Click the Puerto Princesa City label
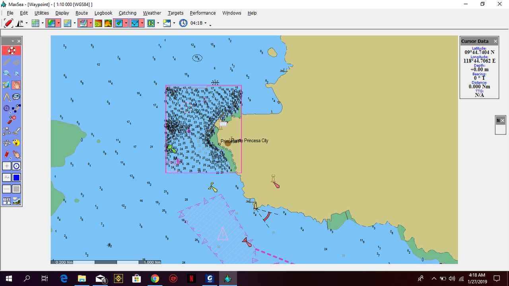The height and width of the screenshot is (286, 509). coord(249,141)
